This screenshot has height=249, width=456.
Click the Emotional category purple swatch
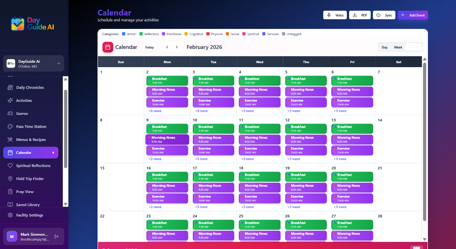[x=163, y=34]
